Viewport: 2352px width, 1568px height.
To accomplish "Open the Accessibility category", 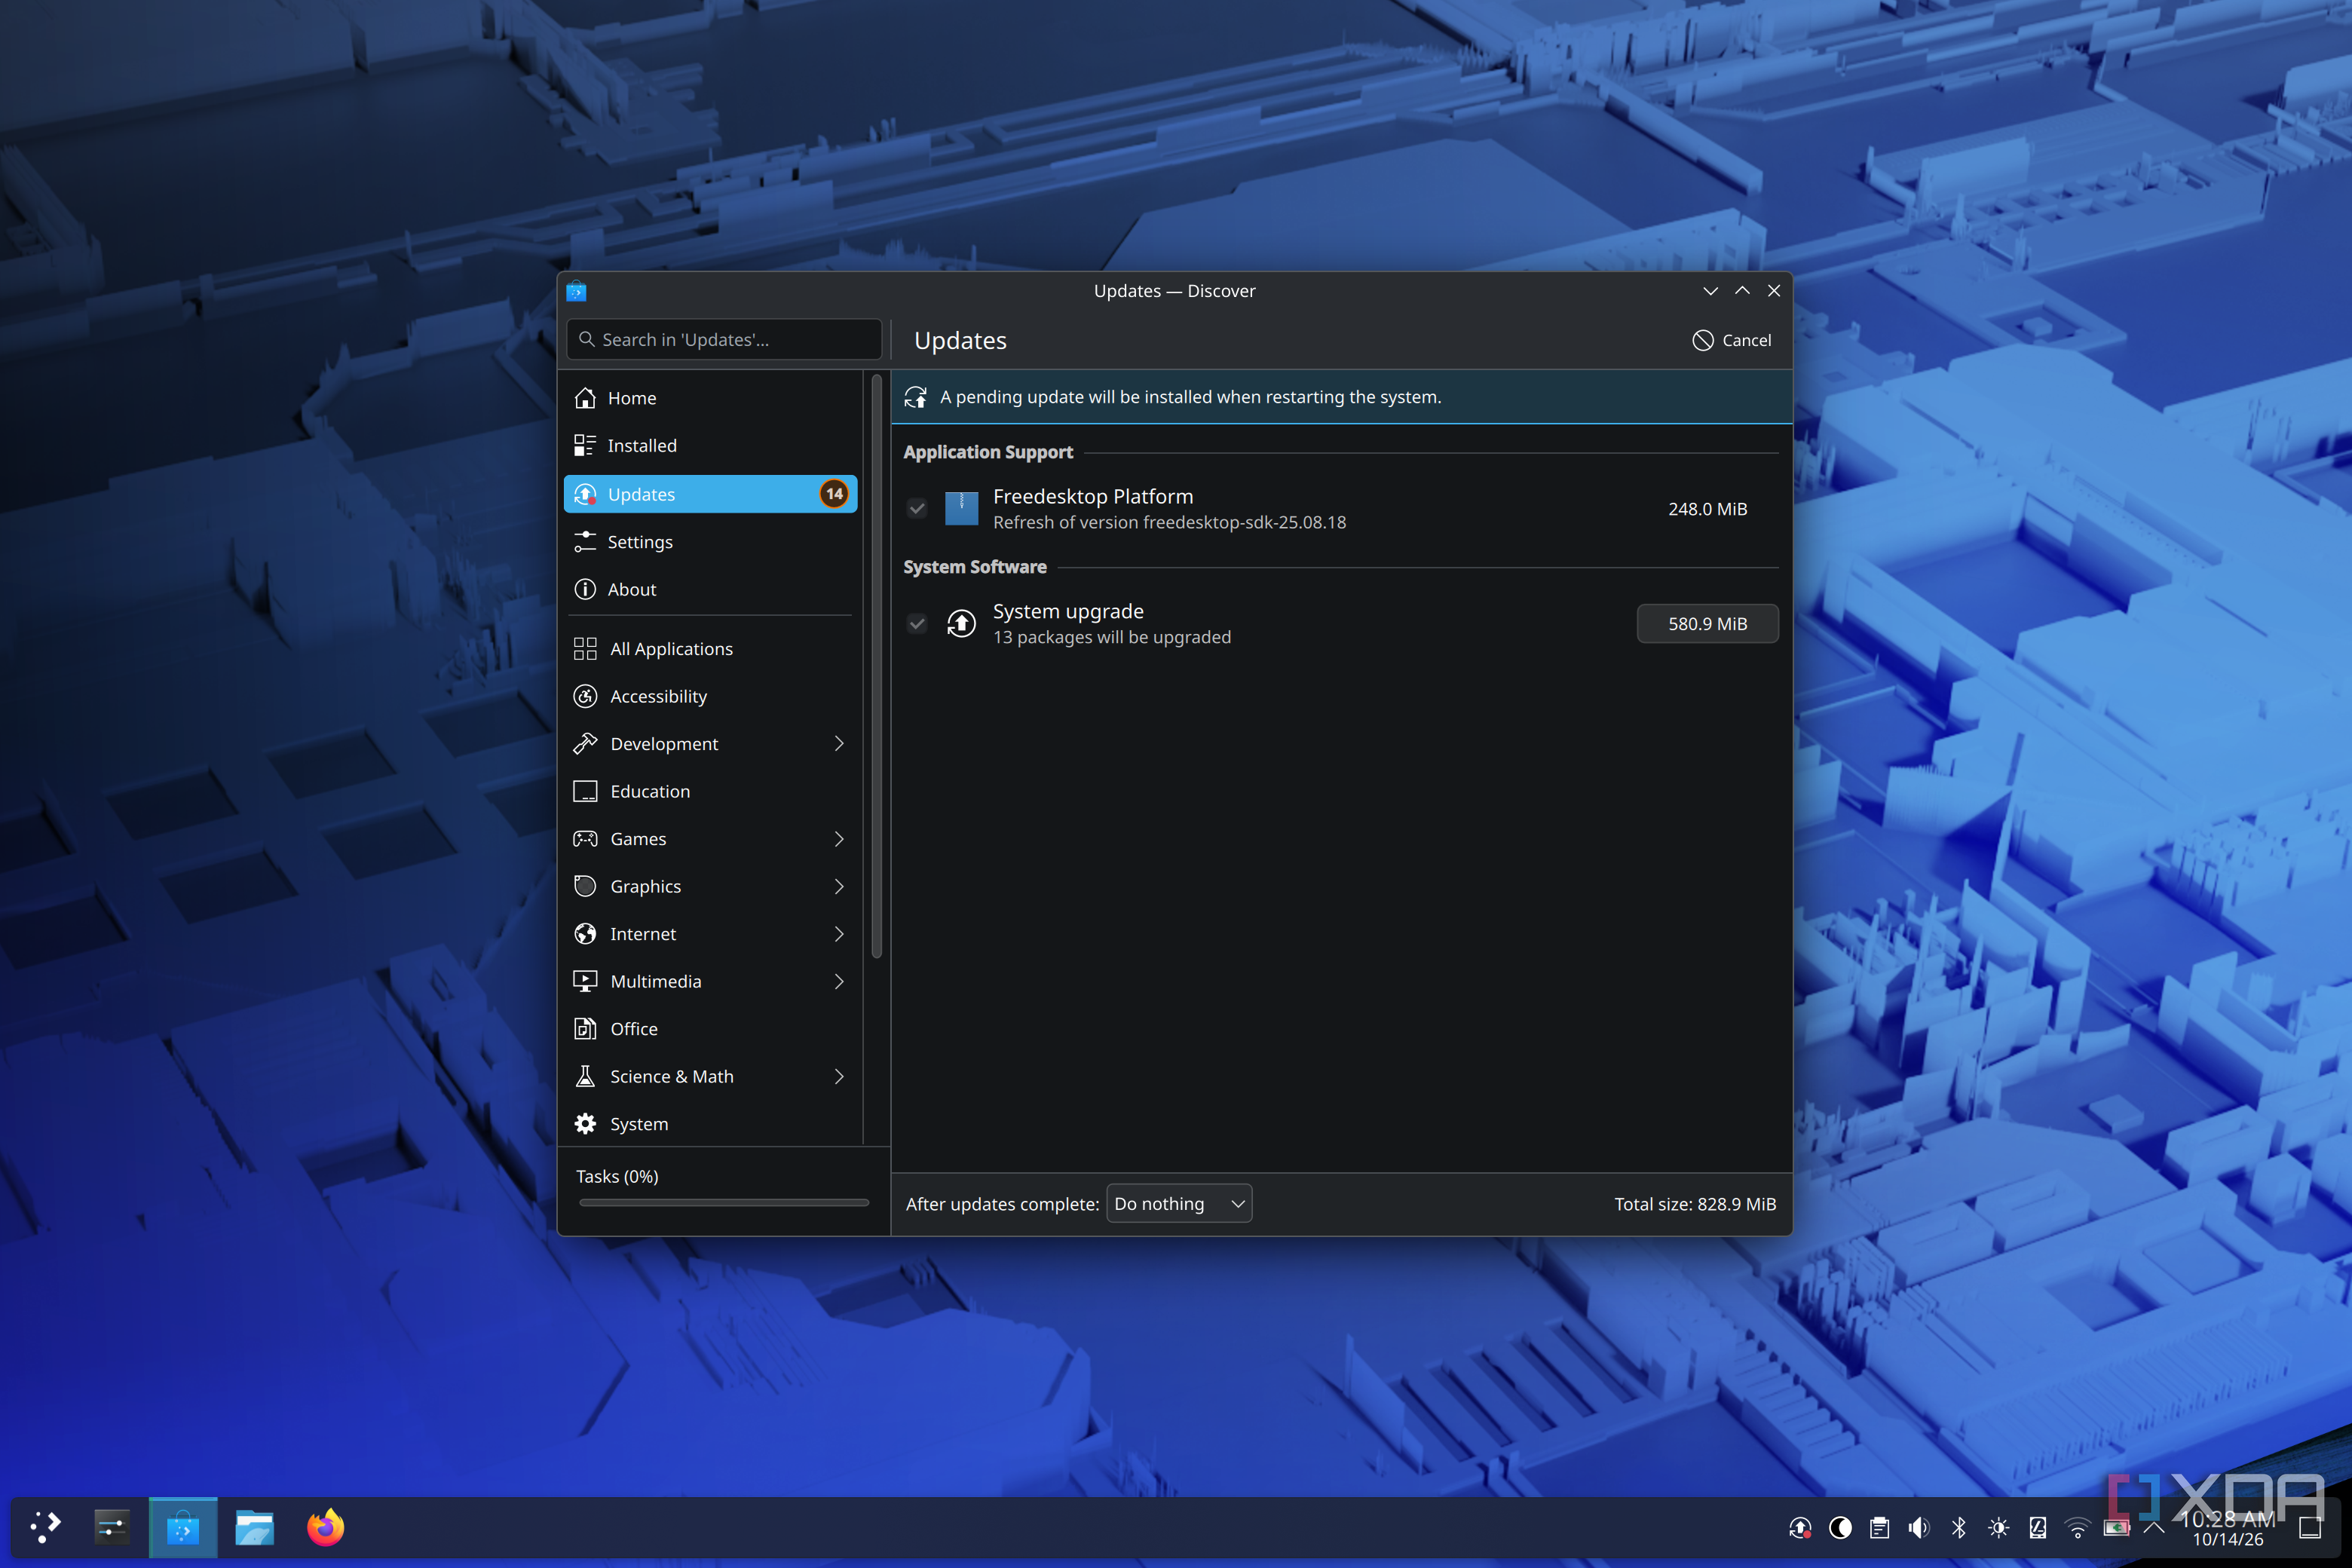I will [x=711, y=696].
